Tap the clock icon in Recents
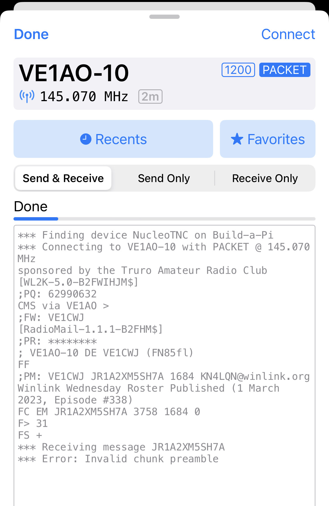This screenshot has height=506, width=329. pyautogui.click(x=86, y=139)
